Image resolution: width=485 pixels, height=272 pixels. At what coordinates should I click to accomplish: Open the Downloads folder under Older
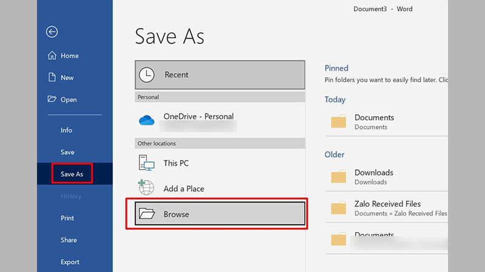[373, 176]
